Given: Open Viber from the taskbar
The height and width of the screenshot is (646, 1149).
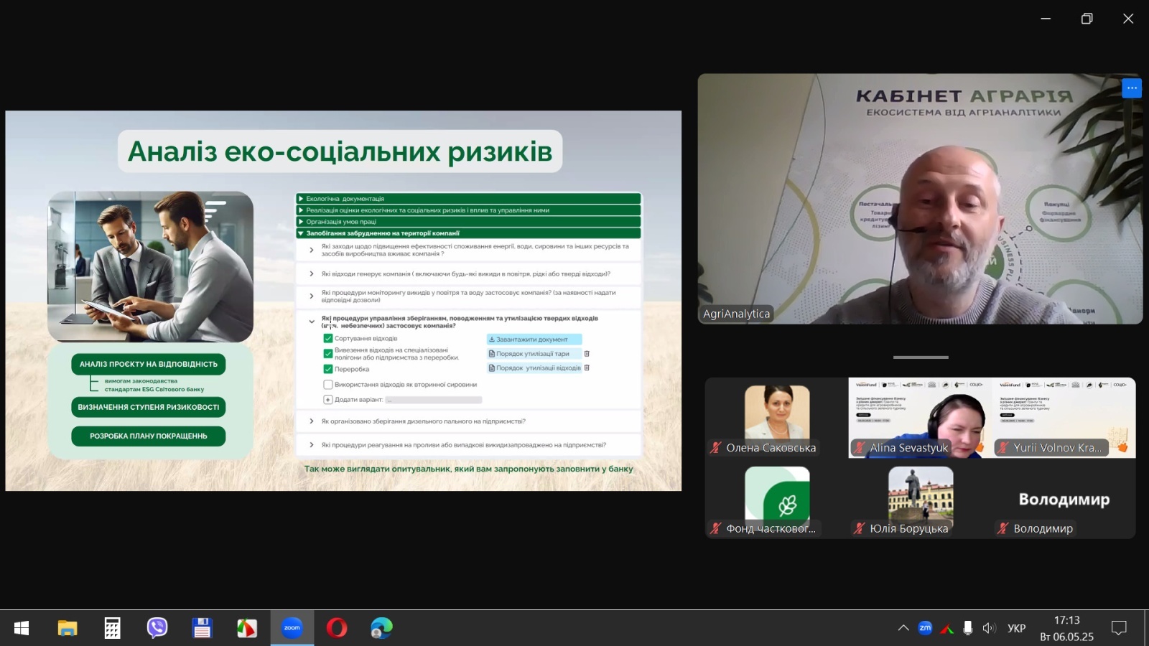Looking at the screenshot, I should (157, 628).
